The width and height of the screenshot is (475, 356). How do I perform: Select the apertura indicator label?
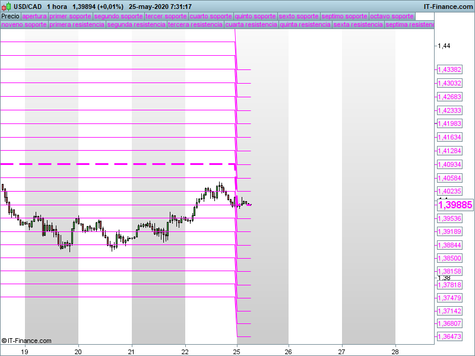[x=34, y=17]
